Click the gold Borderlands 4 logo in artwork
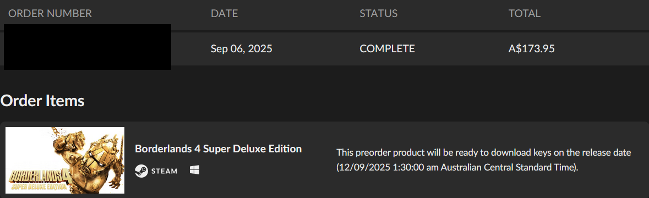This screenshot has height=198, width=649. click(38, 179)
